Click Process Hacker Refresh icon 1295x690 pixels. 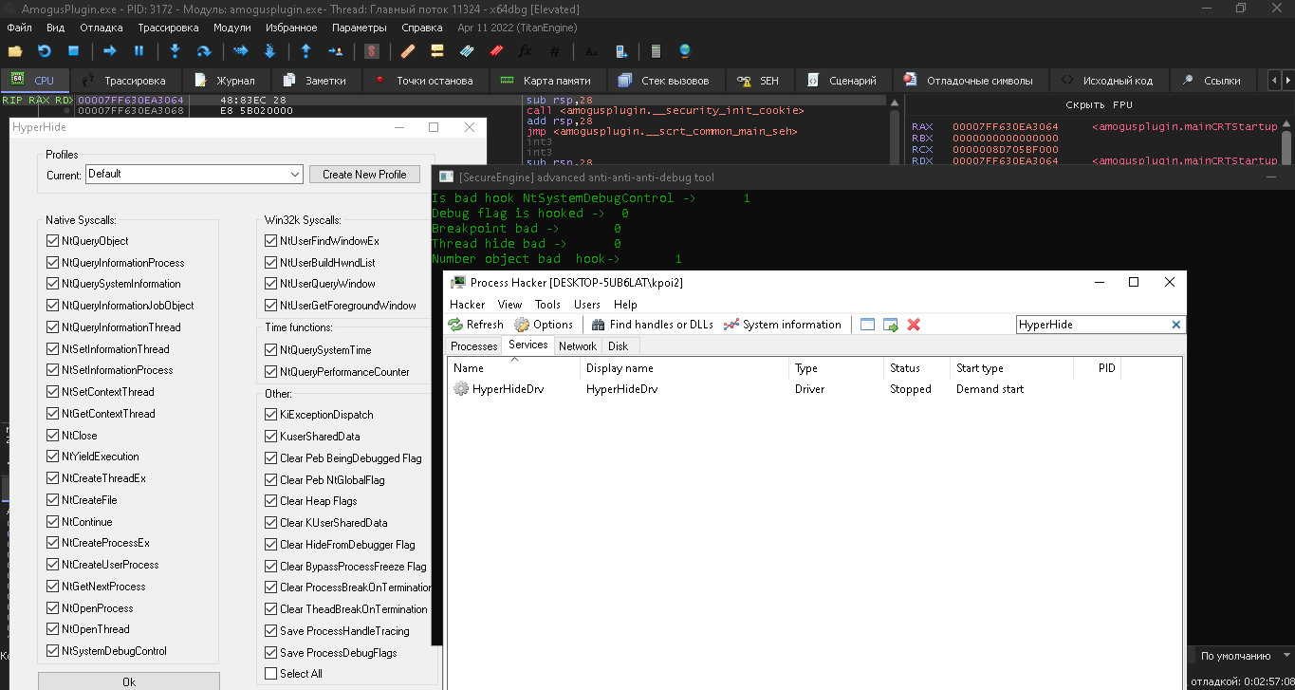[x=456, y=325]
